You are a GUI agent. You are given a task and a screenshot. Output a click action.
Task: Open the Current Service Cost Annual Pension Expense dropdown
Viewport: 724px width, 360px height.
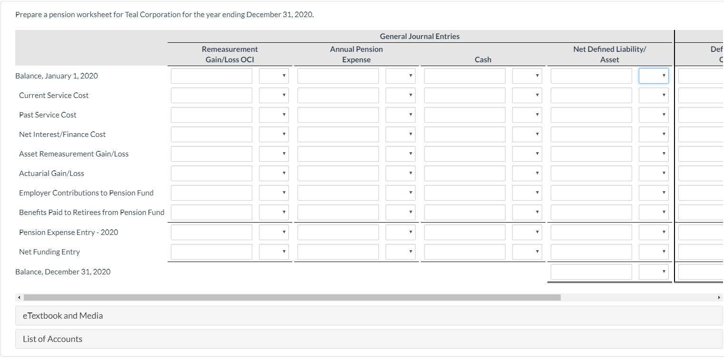tap(400, 95)
